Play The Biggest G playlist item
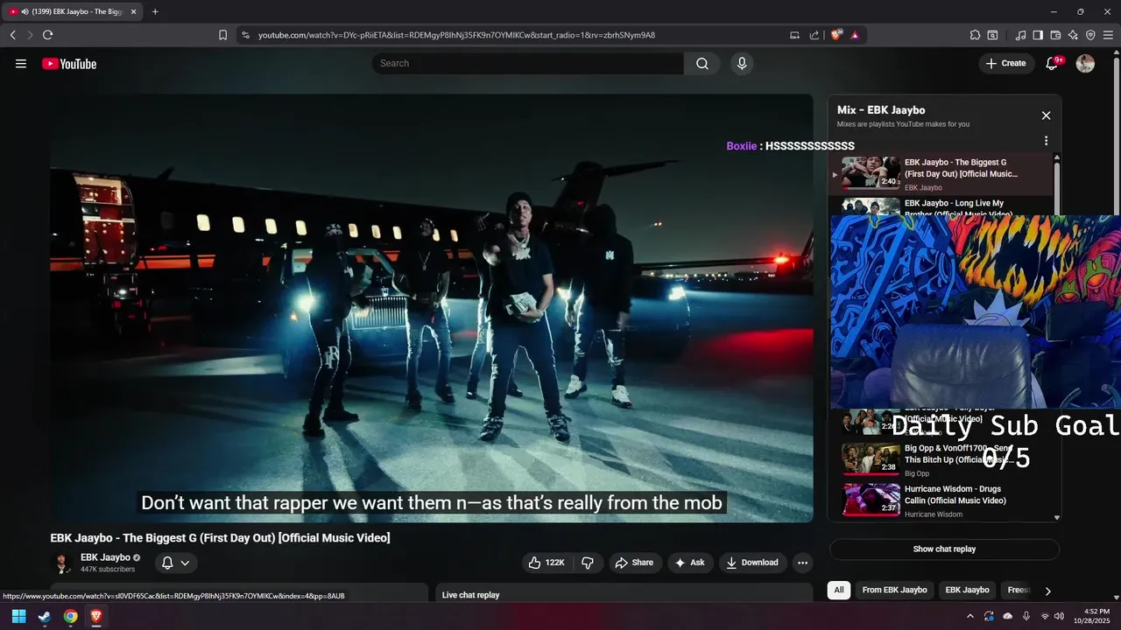 click(941, 174)
